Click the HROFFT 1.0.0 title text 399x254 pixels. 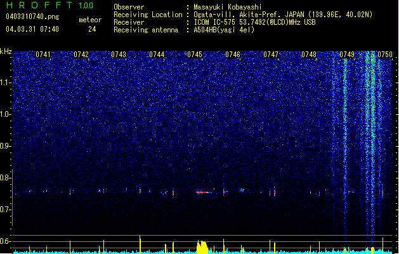50,5
